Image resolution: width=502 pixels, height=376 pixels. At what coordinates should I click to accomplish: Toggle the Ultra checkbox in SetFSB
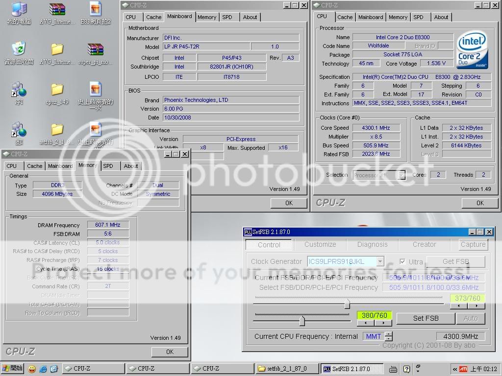[x=402, y=261]
